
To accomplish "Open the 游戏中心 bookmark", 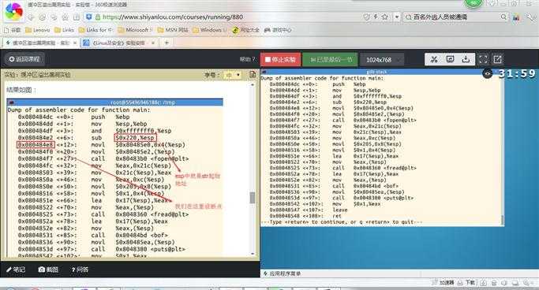I will click(278, 30).
